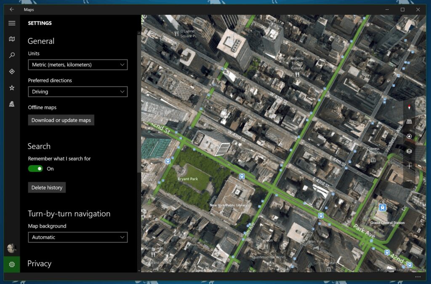Select the New York Public Library label
The height and width of the screenshot is (284, 431).
tap(228, 205)
